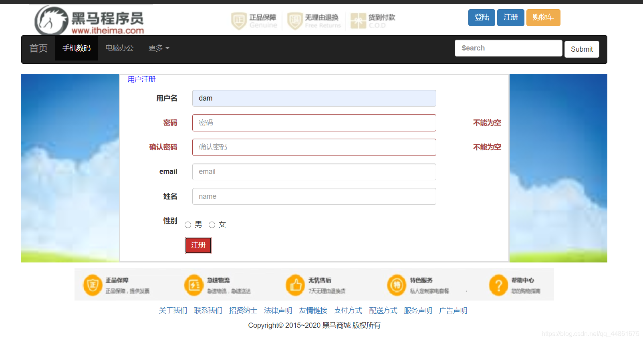
Task: Click the 不能为空 error beside 密码
Action: pyautogui.click(x=487, y=123)
